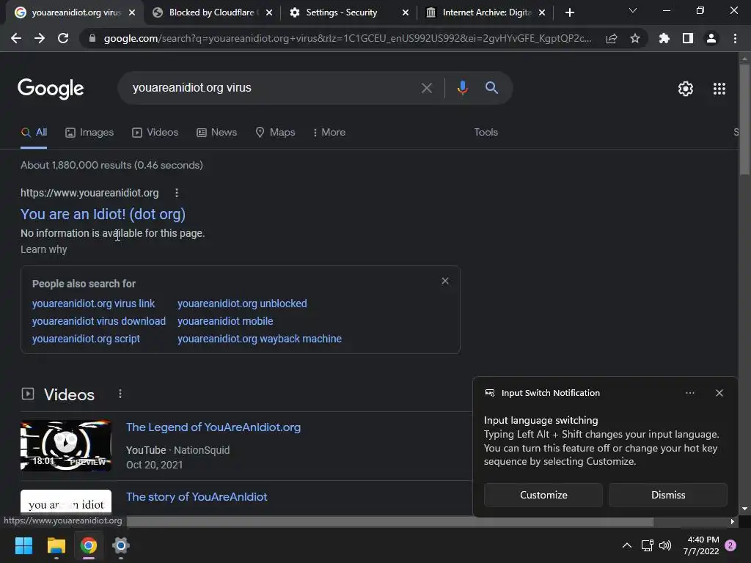Select the Videos search filter

(x=155, y=132)
